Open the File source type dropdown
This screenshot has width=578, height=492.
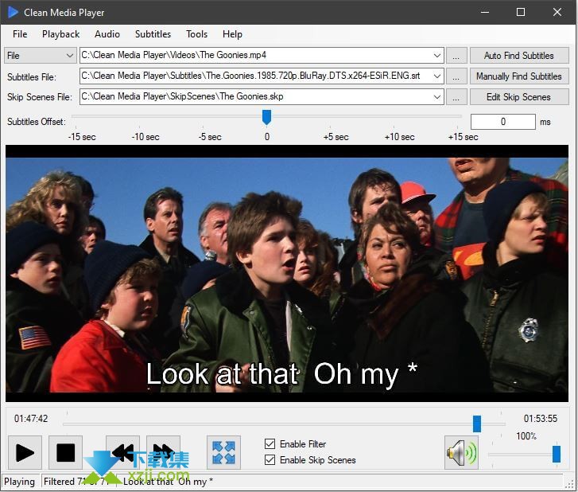pyautogui.click(x=41, y=56)
